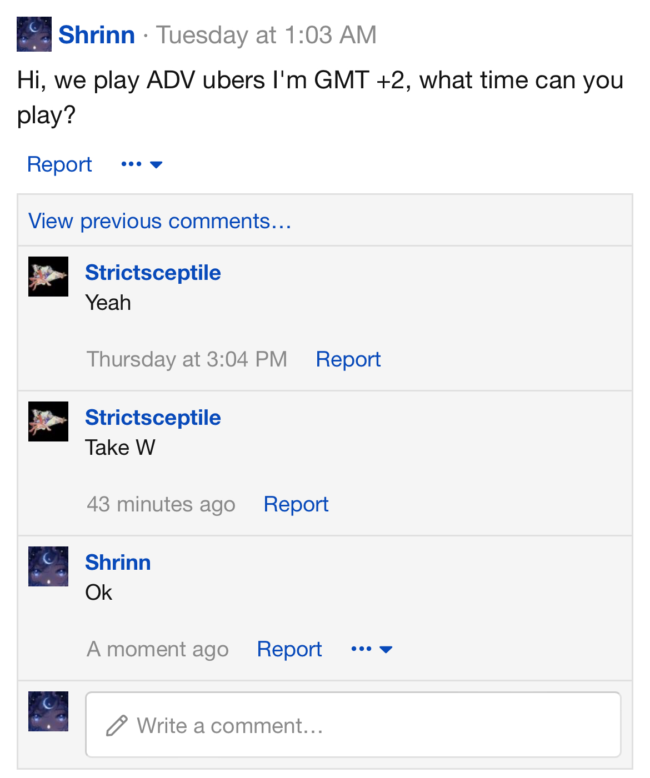Image resolution: width=650 pixels, height=778 pixels.
Task: View previous comments
Action: tap(160, 221)
